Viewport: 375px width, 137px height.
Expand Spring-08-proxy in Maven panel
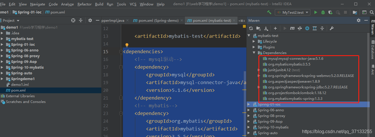pos(249,116)
